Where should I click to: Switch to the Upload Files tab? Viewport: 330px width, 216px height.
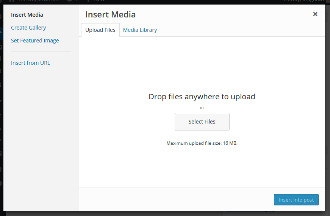point(100,30)
